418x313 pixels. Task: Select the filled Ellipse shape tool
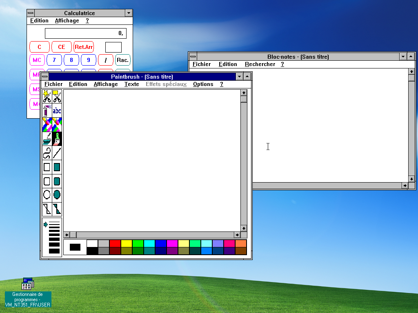click(57, 194)
